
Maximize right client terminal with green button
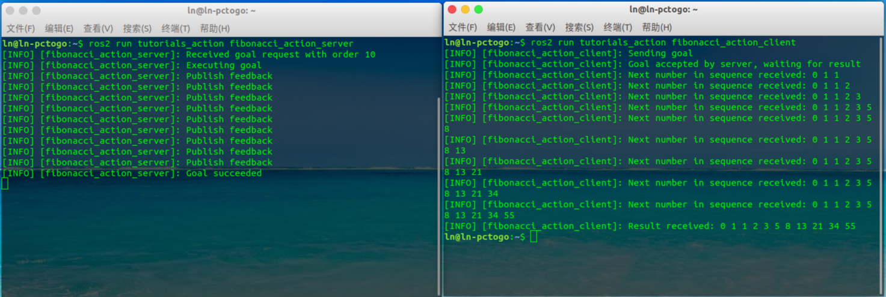(478, 9)
